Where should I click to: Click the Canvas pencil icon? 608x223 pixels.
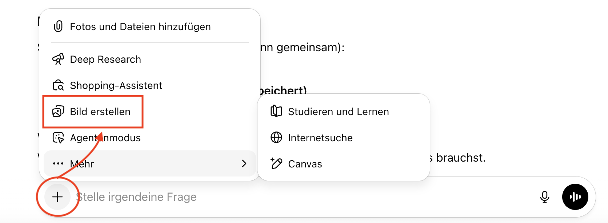276,164
